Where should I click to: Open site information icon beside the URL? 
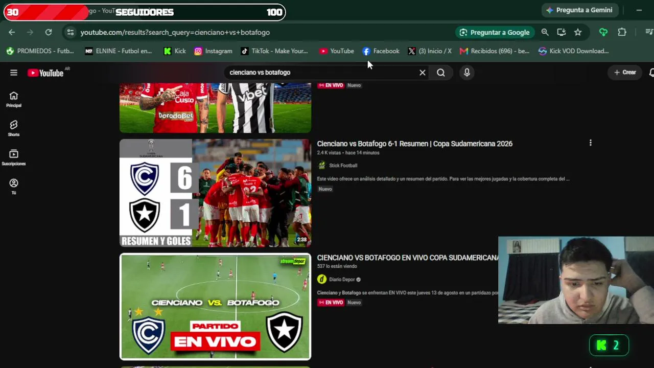[x=71, y=32]
